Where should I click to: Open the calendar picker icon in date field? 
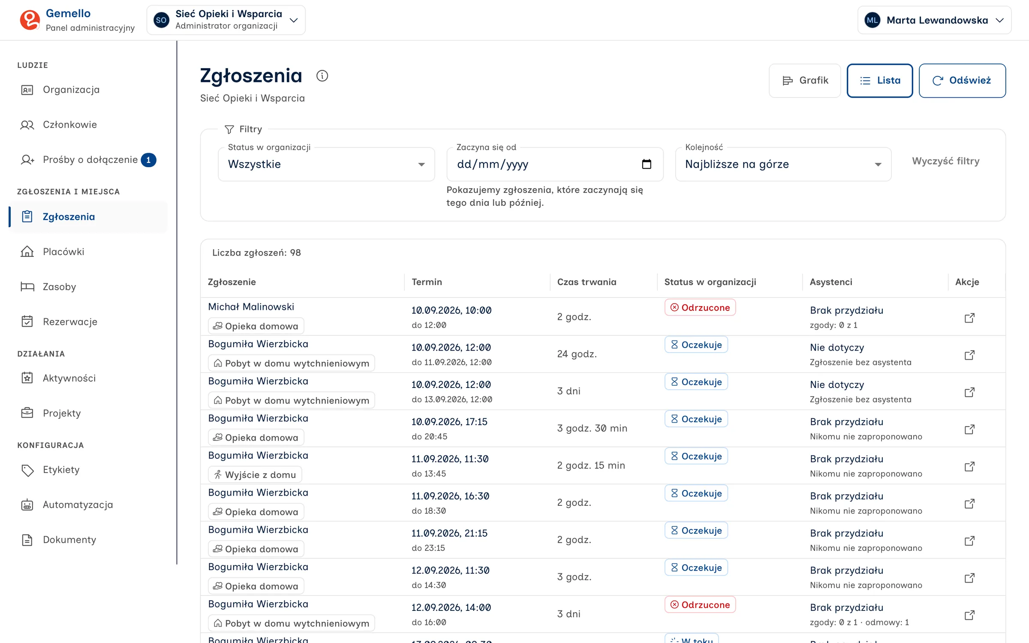click(647, 164)
